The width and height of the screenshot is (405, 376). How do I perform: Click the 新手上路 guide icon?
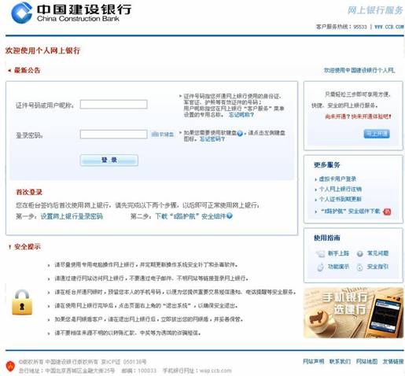click(x=320, y=253)
